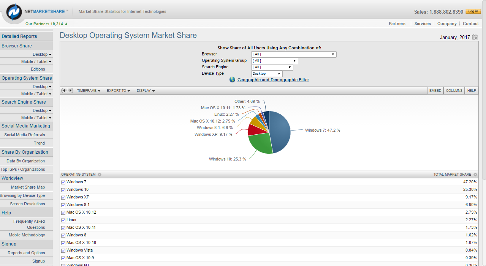
Task: Open Services in top navigation
Action: [423, 24]
